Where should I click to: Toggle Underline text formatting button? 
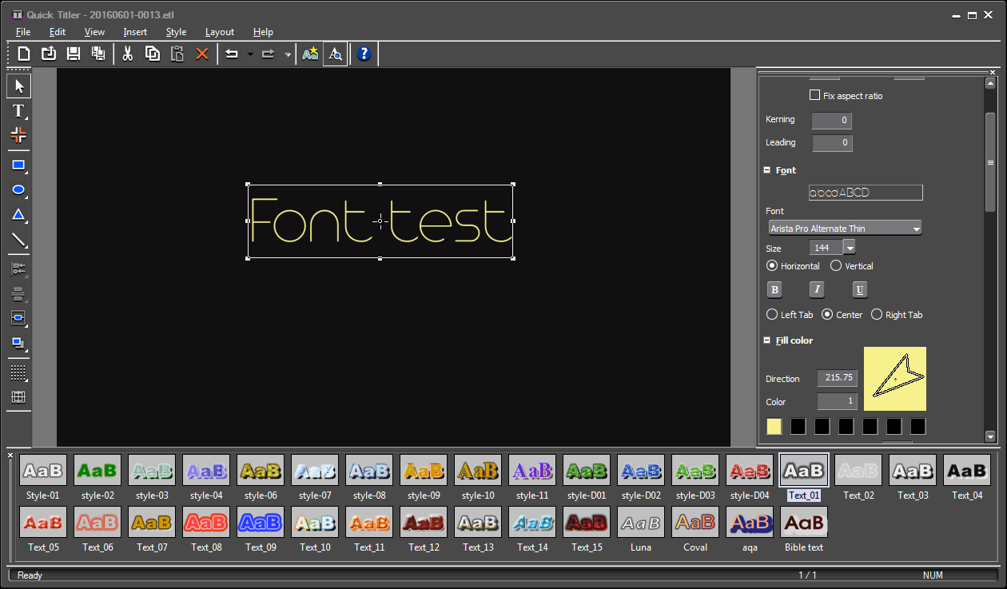click(x=860, y=289)
